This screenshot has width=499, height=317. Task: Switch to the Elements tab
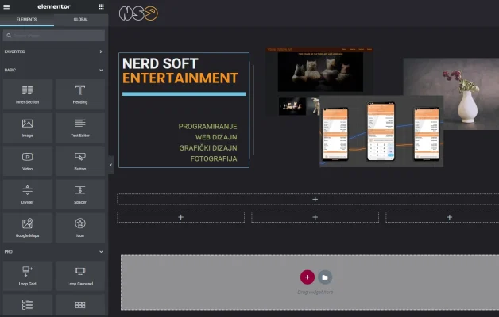(27, 19)
